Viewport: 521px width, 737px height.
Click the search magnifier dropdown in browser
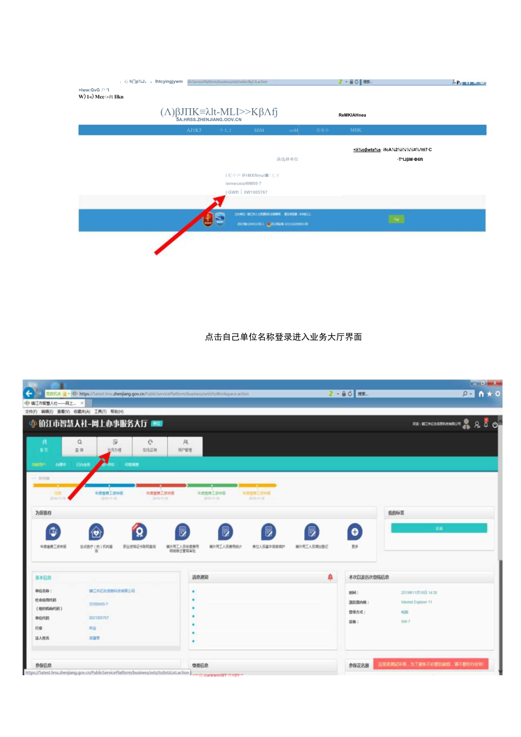(x=466, y=393)
